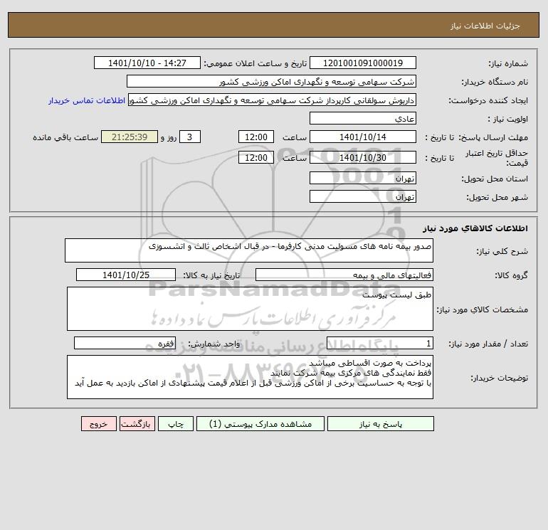Click the تعداد / مقدار مورد نیاز label
The image size is (548, 530).
click(x=488, y=344)
